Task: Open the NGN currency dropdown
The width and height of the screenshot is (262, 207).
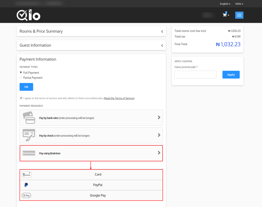Action: pos(239,4)
